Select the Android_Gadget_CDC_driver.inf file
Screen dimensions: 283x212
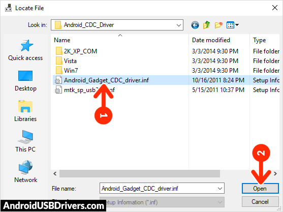[106, 80]
